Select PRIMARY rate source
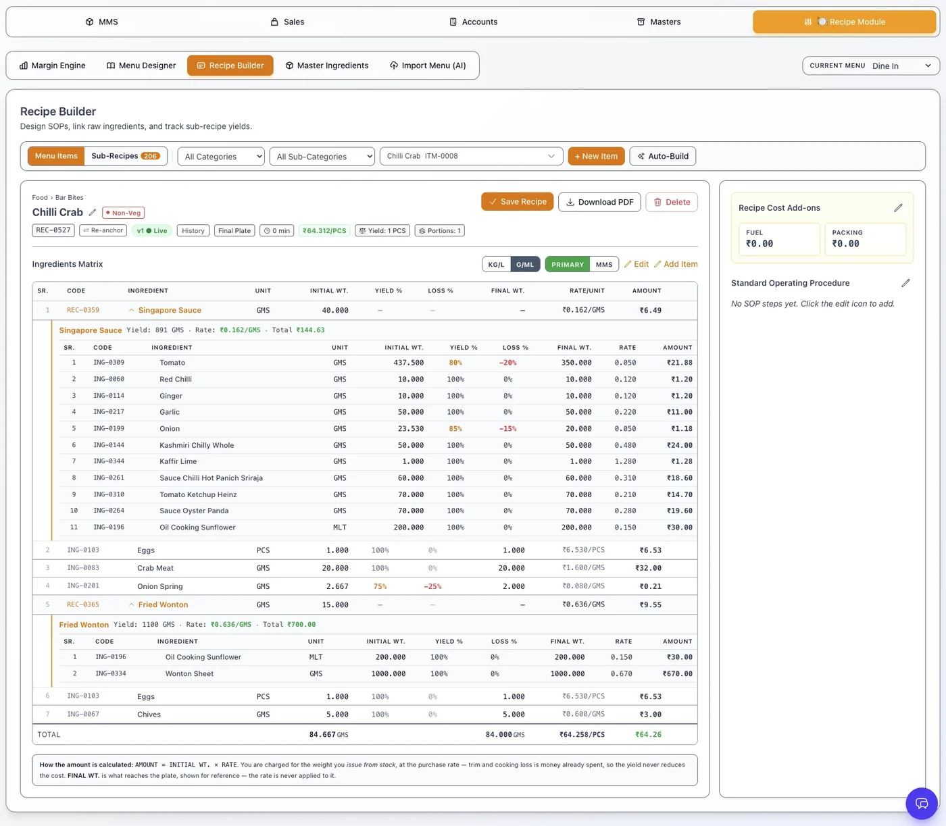Screen dimensions: 946x826 pyautogui.click(x=568, y=265)
